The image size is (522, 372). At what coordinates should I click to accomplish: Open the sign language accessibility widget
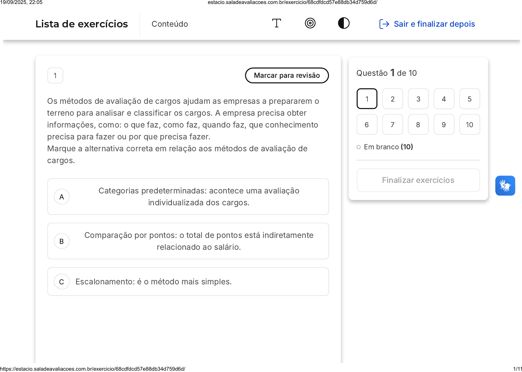click(505, 186)
